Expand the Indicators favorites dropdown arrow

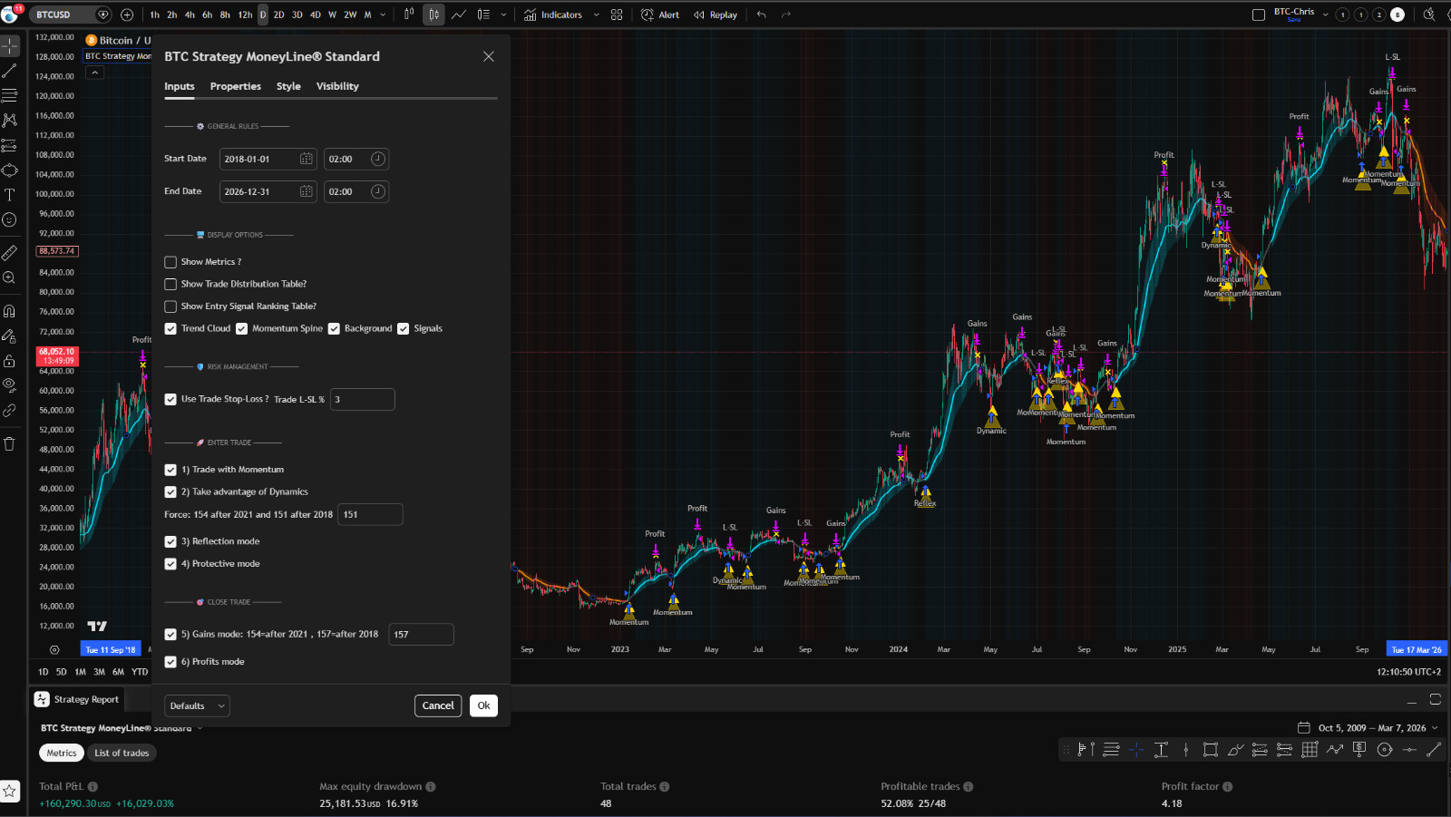pos(596,15)
